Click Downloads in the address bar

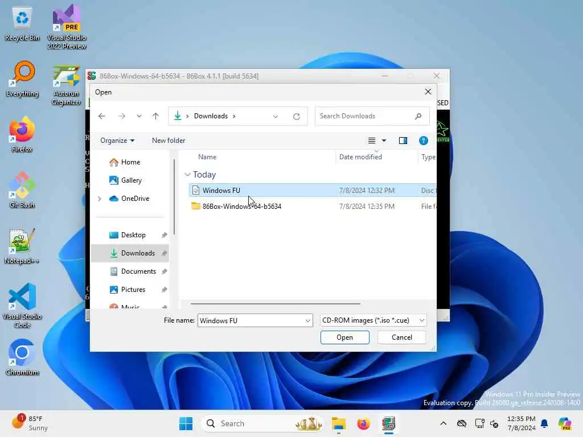211,116
